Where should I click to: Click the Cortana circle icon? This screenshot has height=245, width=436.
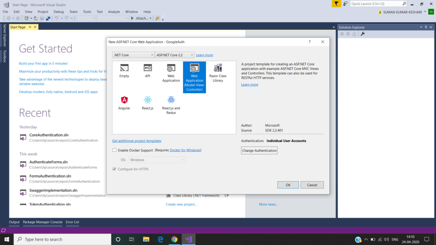pyautogui.click(x=118, y=239)
